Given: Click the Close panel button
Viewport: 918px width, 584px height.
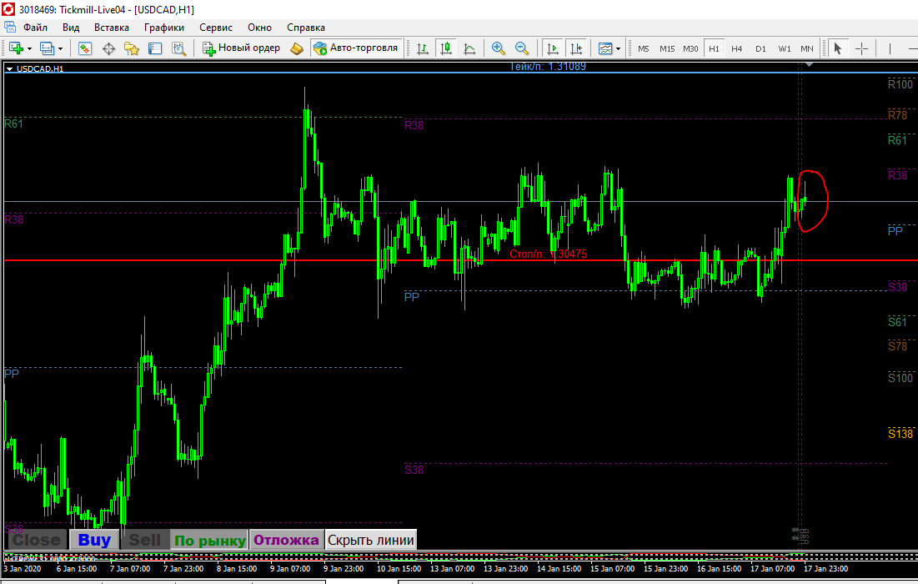Looking at the screenshot, I should pyautogui.click(x=37, y=540).
